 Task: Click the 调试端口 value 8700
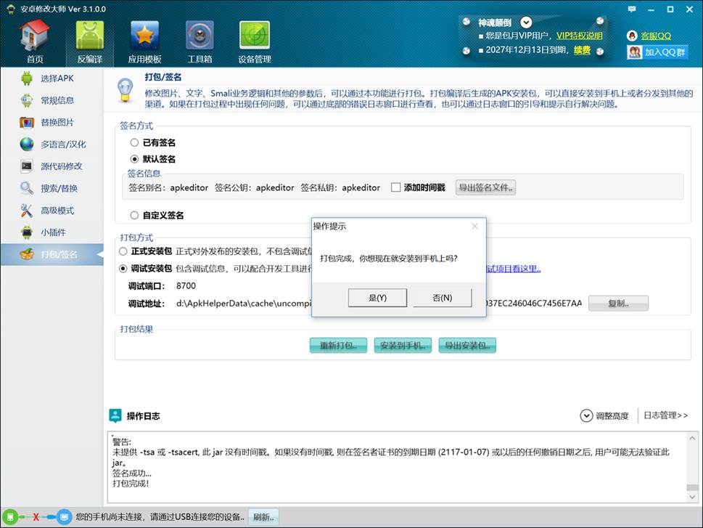(x=186, y=285)
